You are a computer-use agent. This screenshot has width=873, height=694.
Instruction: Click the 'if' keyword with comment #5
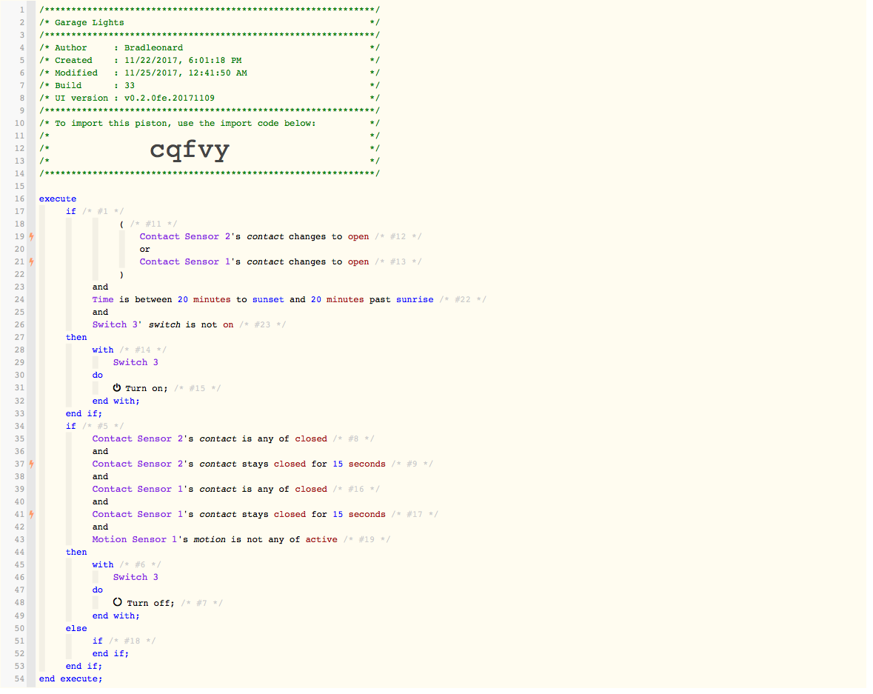(70, 426)
